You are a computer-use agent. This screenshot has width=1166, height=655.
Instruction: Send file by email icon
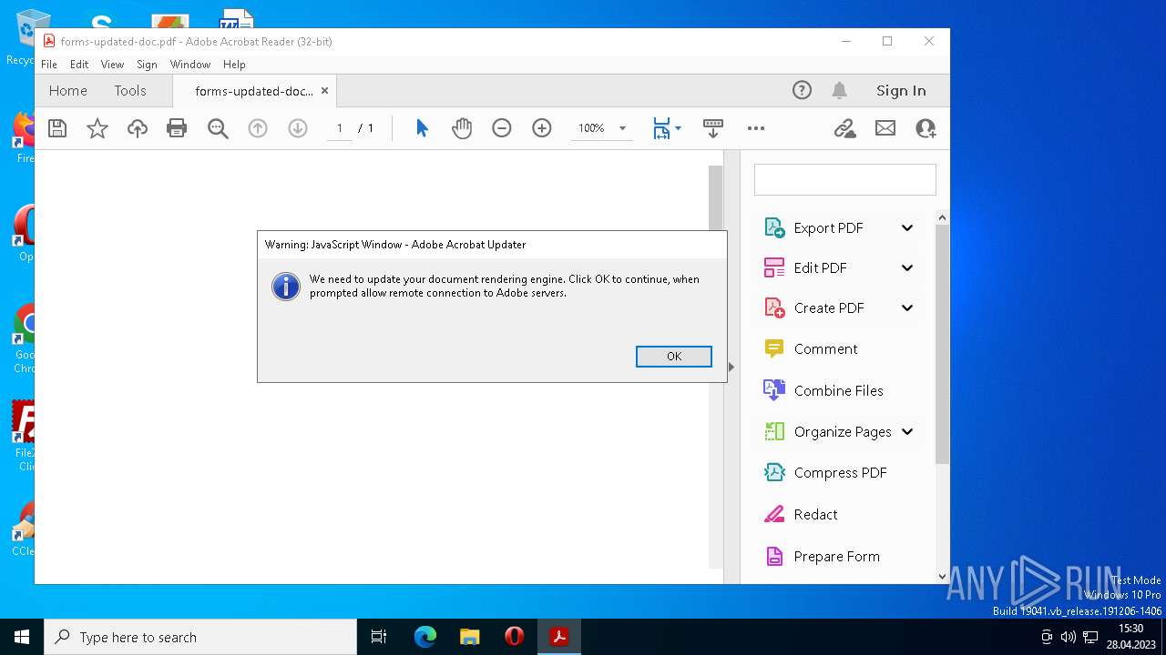pos(885,128)
